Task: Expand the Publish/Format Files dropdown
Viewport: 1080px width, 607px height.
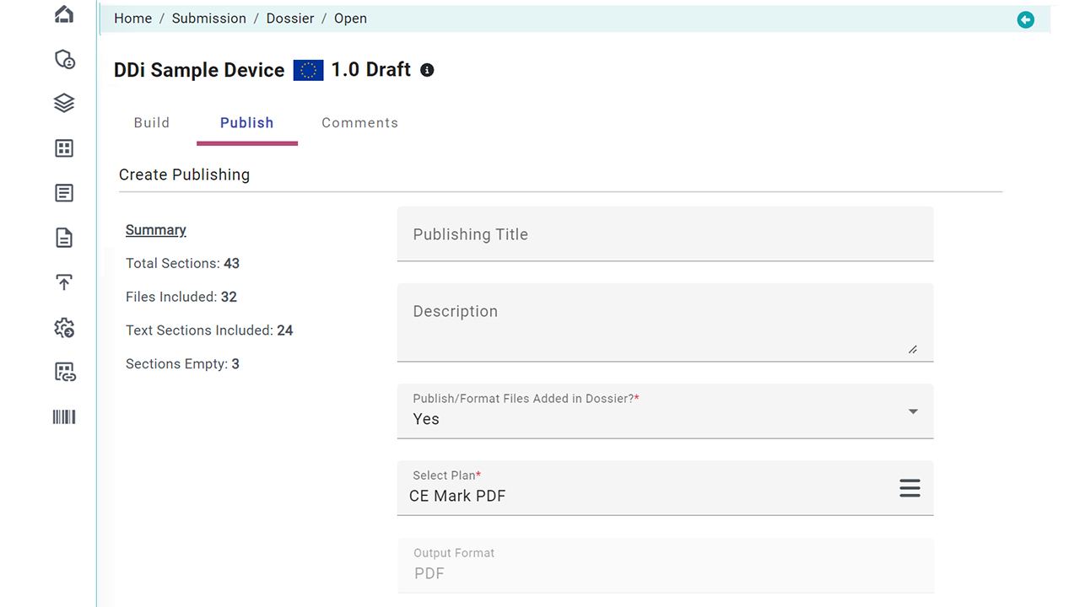Action: click(912, 411)
